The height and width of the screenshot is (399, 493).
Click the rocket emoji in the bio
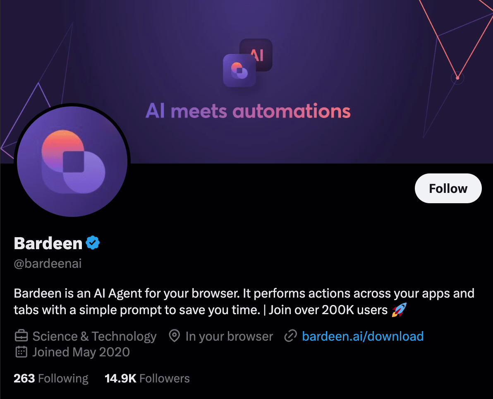(399, 310)
